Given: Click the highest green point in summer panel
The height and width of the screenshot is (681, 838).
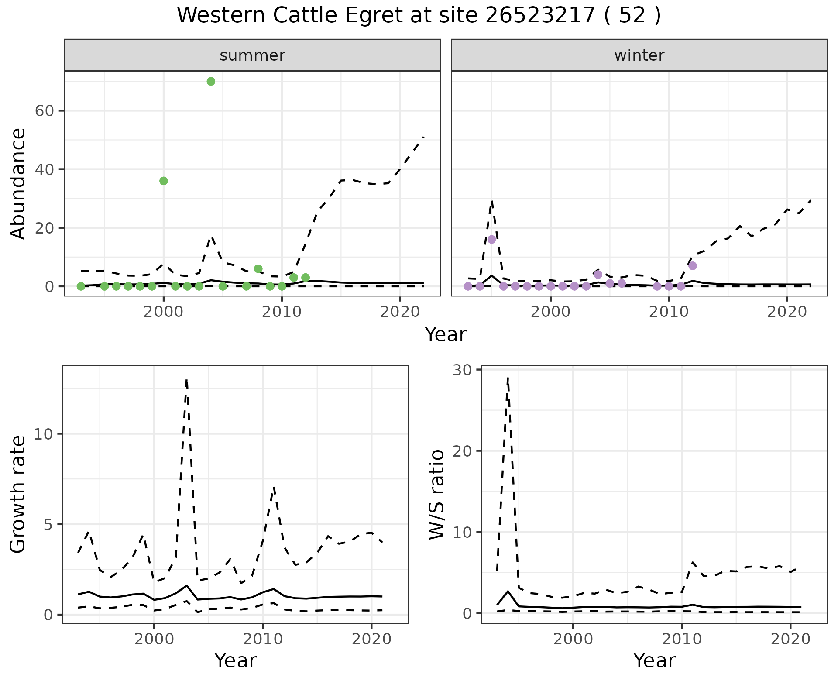Looking at the screenshot, I should (x=211, y=81).
